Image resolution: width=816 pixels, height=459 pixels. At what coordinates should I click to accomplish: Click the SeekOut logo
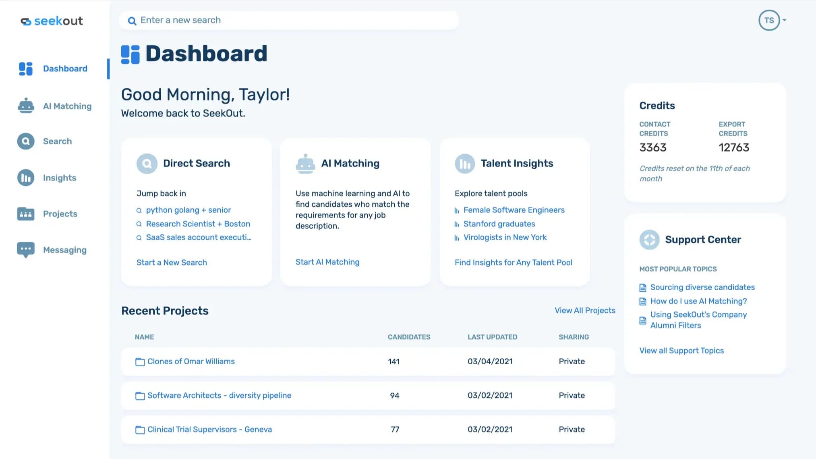(52, 21)
